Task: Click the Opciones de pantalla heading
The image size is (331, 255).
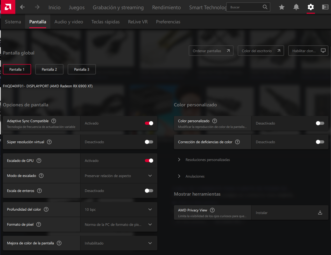Action: tap(26, 105)
